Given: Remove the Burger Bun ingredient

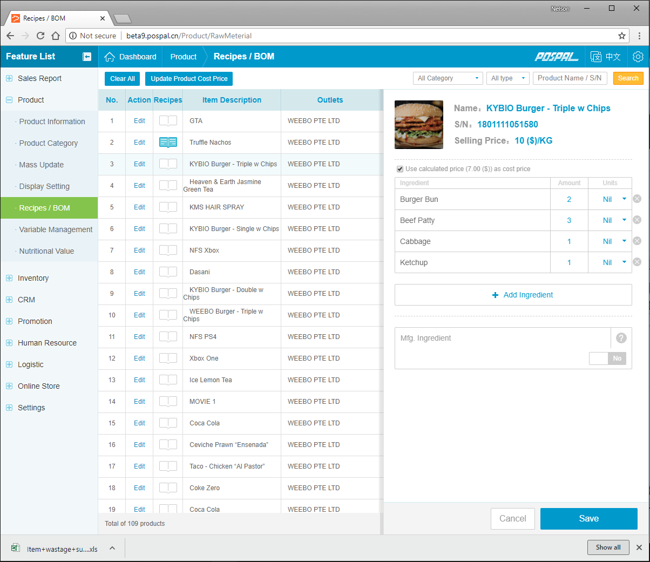Looking at the screenshot, I should tap(637, 199).
